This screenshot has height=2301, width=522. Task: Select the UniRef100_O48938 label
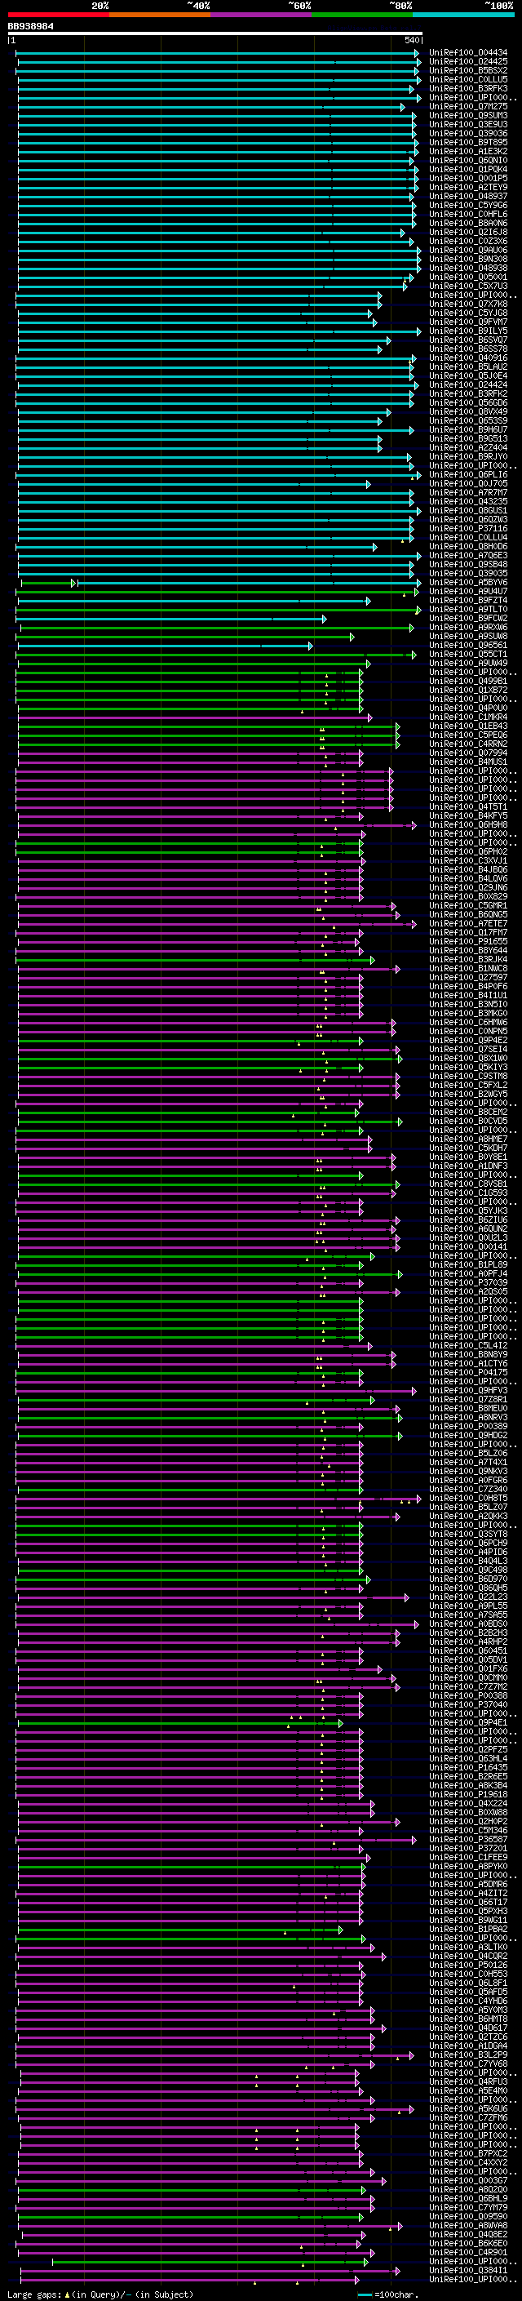click(x=468, y=268)
